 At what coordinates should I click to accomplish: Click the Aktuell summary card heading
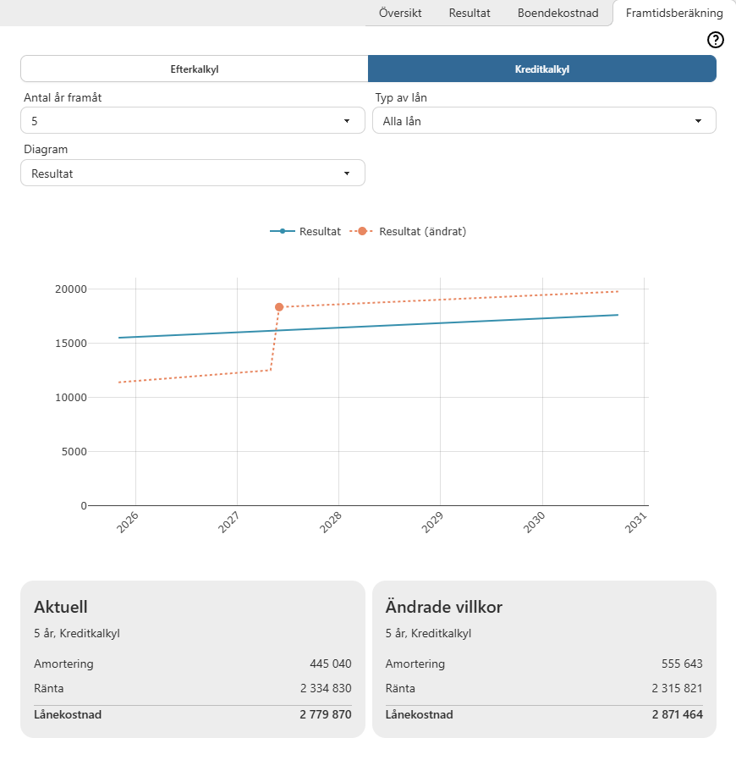pos(61,607)
